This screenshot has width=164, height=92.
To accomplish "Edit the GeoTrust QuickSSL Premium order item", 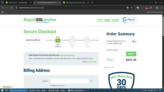I will [136, 41].
